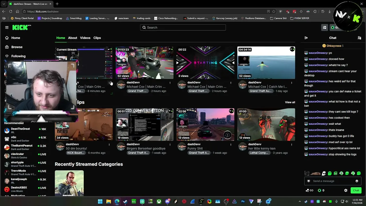Open a new browser tab
This screenshot has width=366, height=206.
click(57, 4)
